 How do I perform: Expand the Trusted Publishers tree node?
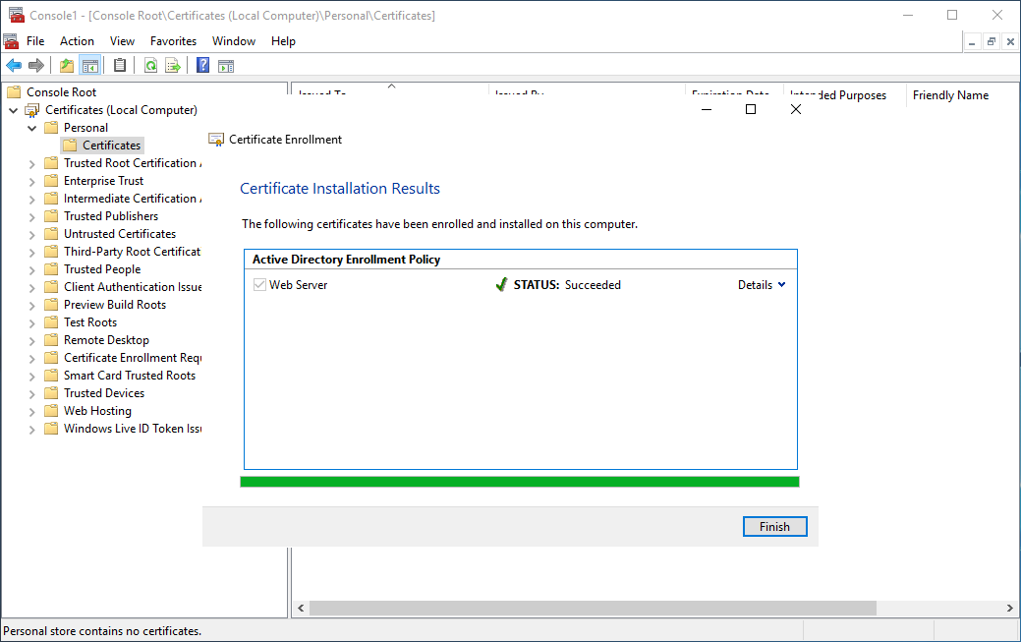tap(31, 216)
